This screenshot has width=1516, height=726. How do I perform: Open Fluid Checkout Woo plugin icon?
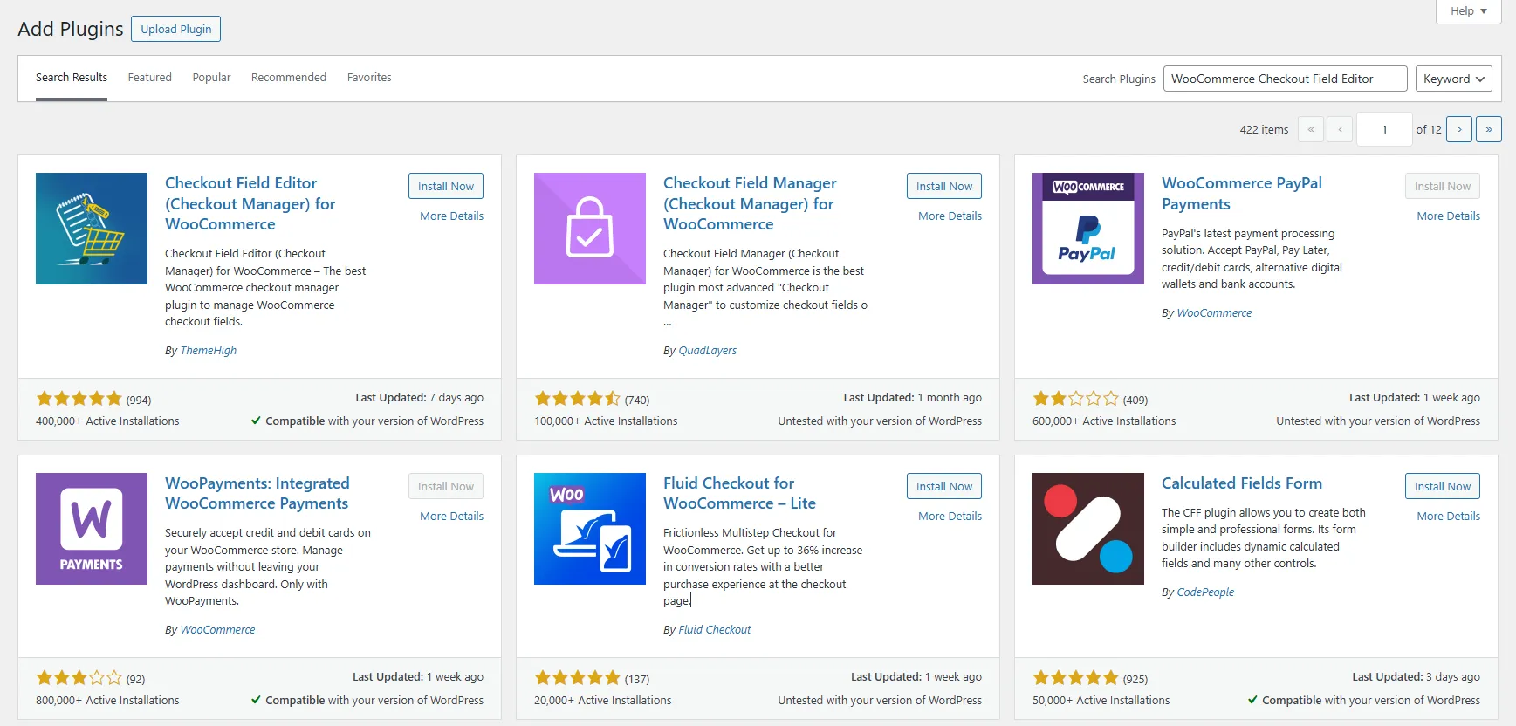[590, 529]
